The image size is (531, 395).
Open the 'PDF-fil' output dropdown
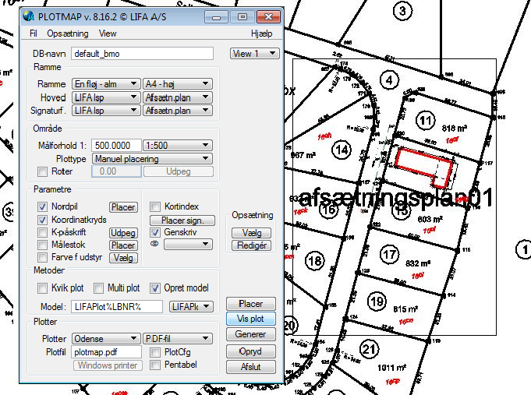click(x=178, y=338)
